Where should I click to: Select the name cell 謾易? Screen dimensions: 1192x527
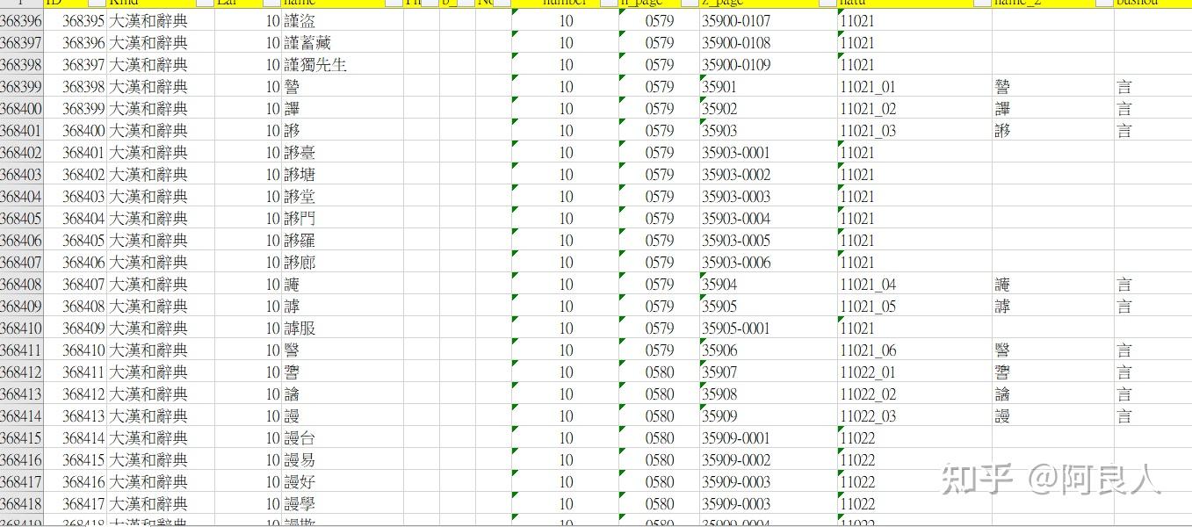point(343,460)
